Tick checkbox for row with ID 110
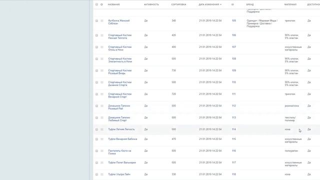Image resolution: width=320 pixels, height=180 pixels. pyautogui.click(x=96, y=82)
